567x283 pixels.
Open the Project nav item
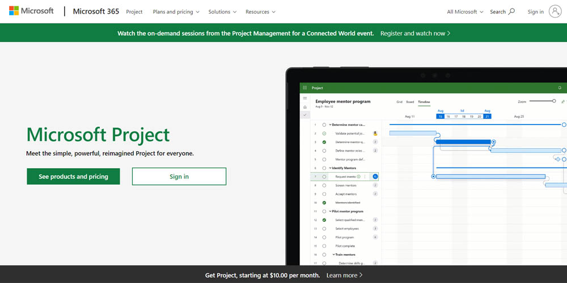(134, 11)
